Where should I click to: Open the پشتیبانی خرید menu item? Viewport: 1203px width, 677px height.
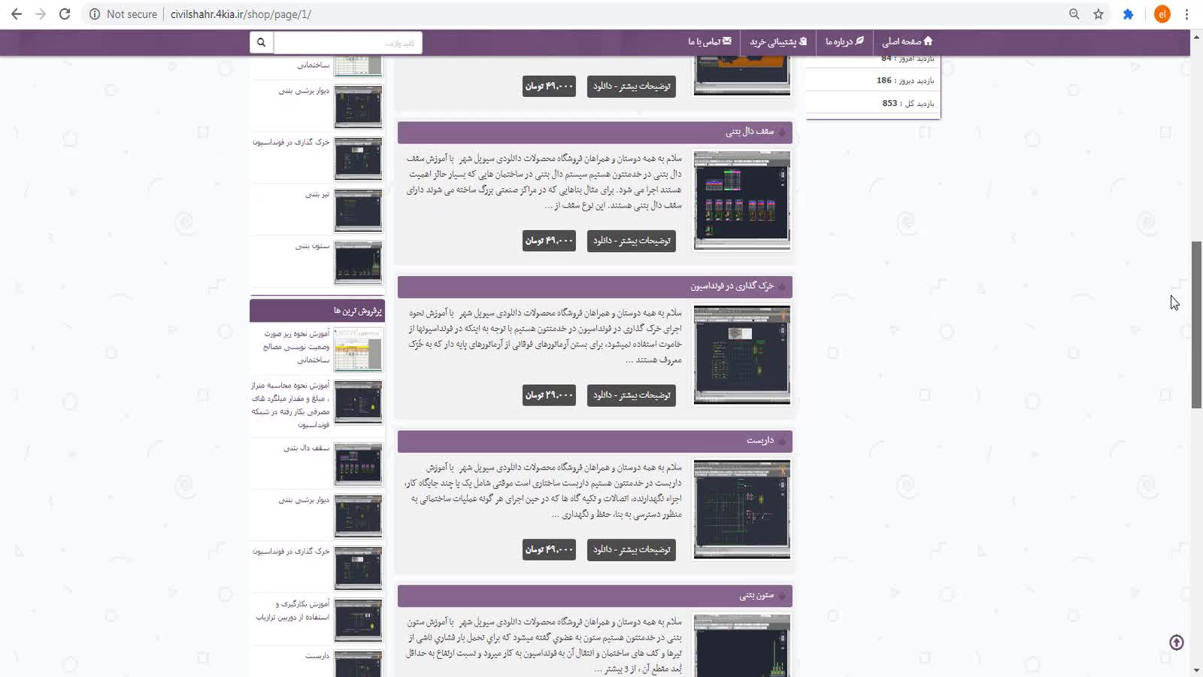point(777,41)
